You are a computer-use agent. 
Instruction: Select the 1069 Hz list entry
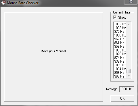[120, 65]
